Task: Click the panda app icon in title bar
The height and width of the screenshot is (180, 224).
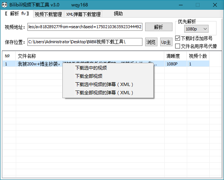Action: coord(5,5)
